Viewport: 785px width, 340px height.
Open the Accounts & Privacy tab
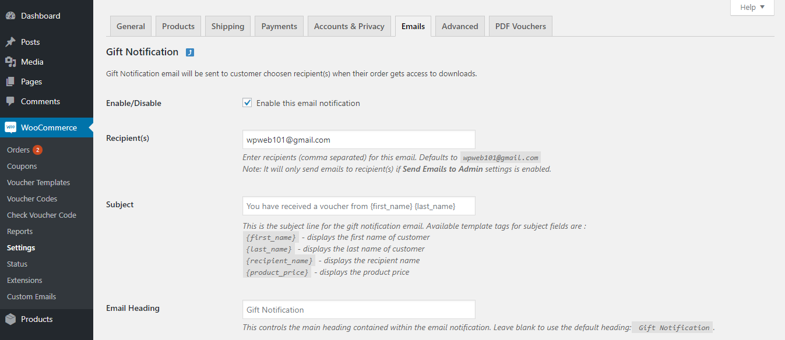pos(349,26)
